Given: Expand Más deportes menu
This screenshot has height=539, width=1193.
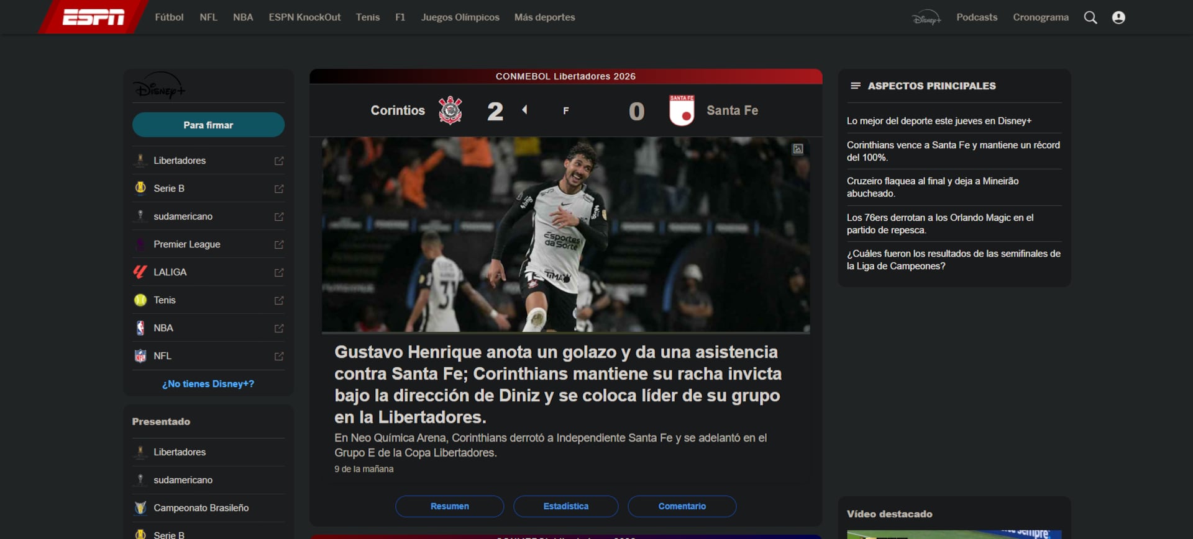Looking at the screenshot, I should 545,17.
